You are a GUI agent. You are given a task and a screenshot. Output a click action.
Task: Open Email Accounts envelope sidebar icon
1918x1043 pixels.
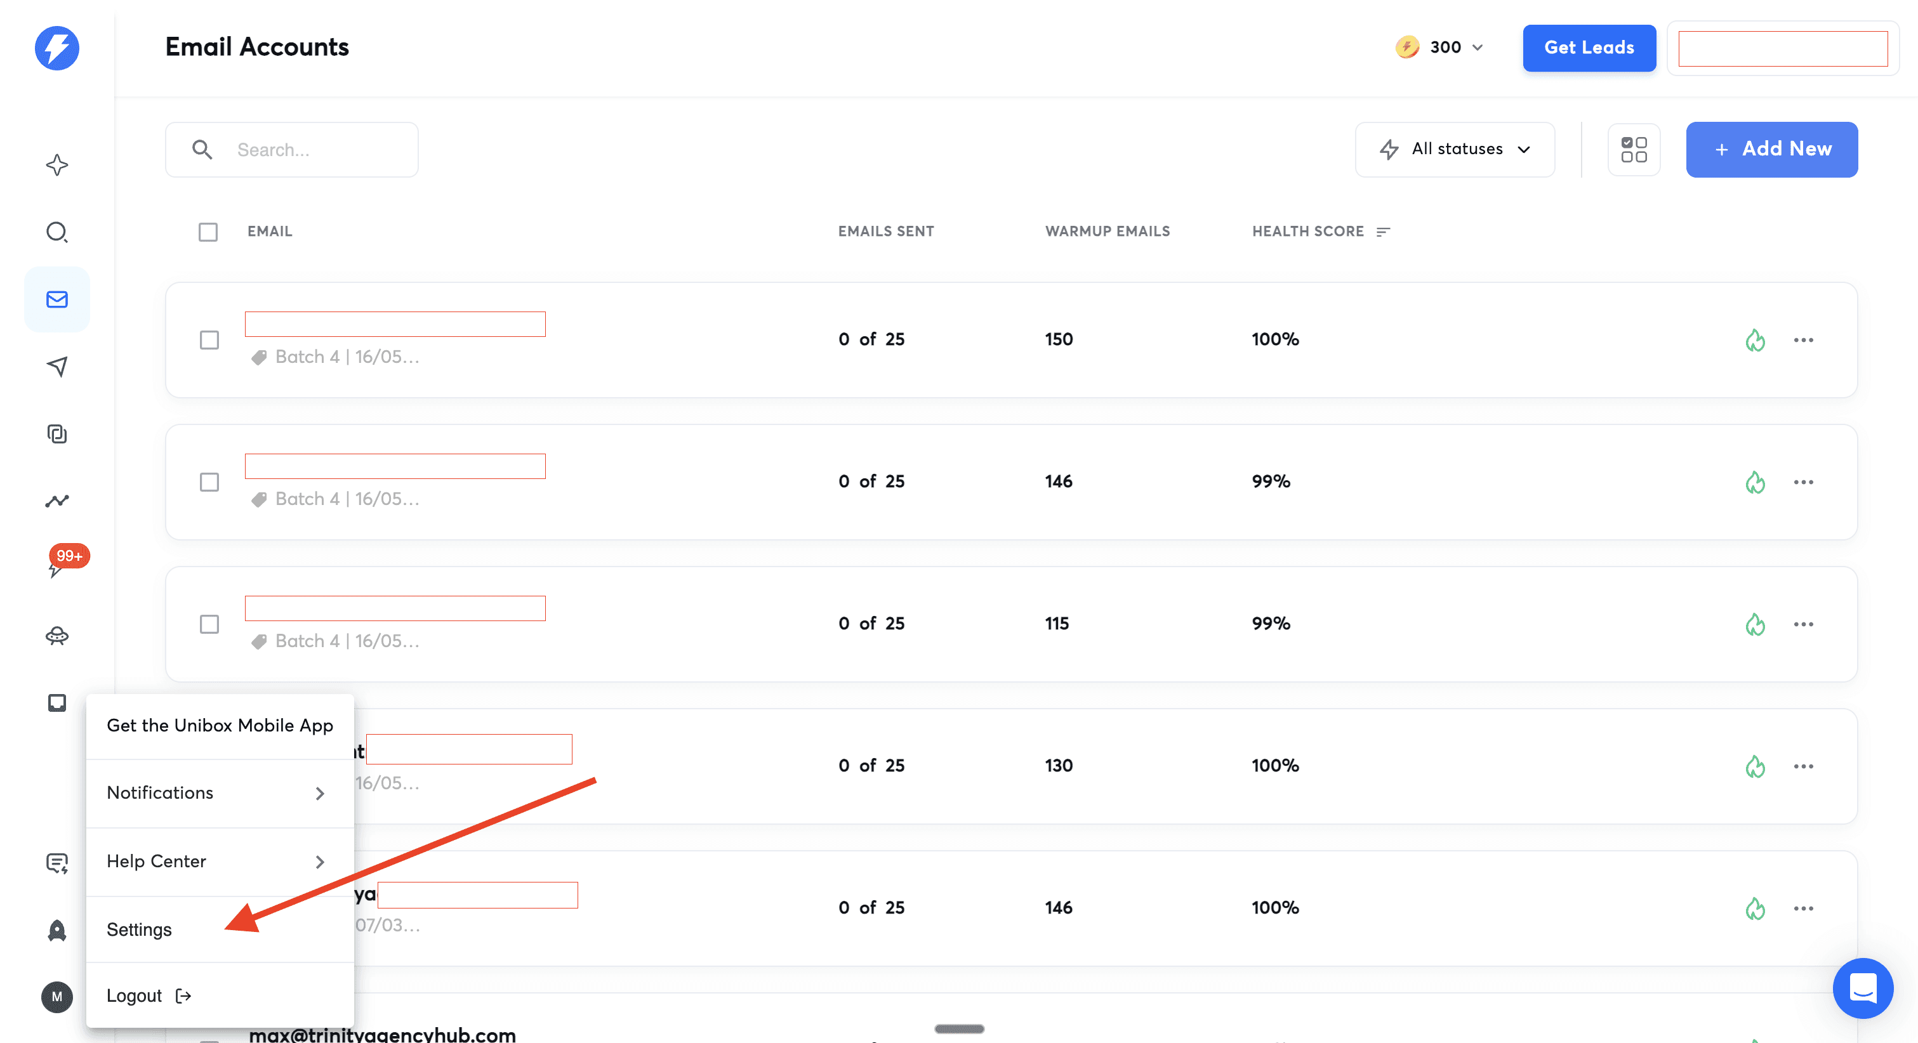[x=56, y=299]
